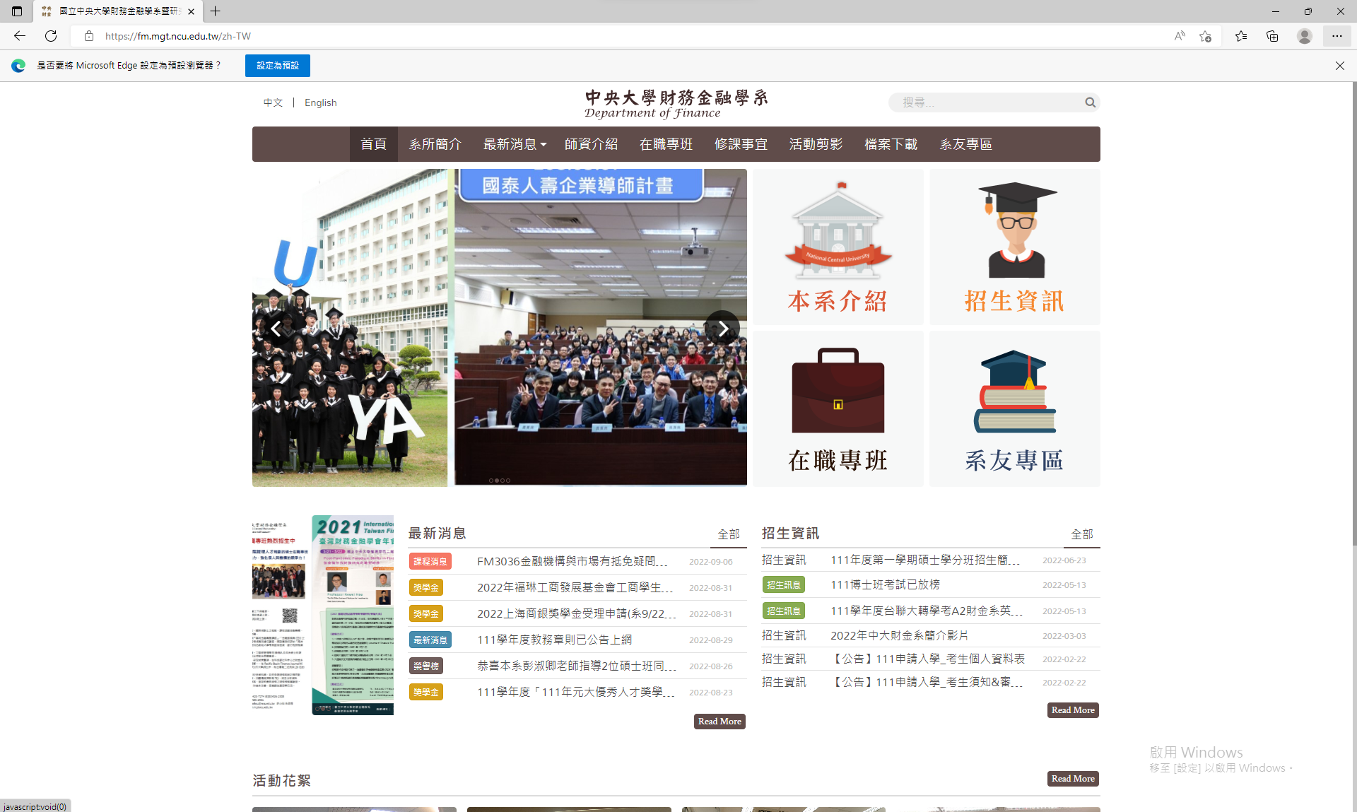Click the 招生訊息 tag beside 111博士班
1357x812 pixels.
click(x=784, y=584)
